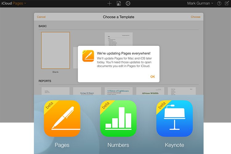Open the large Keynote beta app icon
This screenshot has height=154, width=231.
tap(175, 119)
